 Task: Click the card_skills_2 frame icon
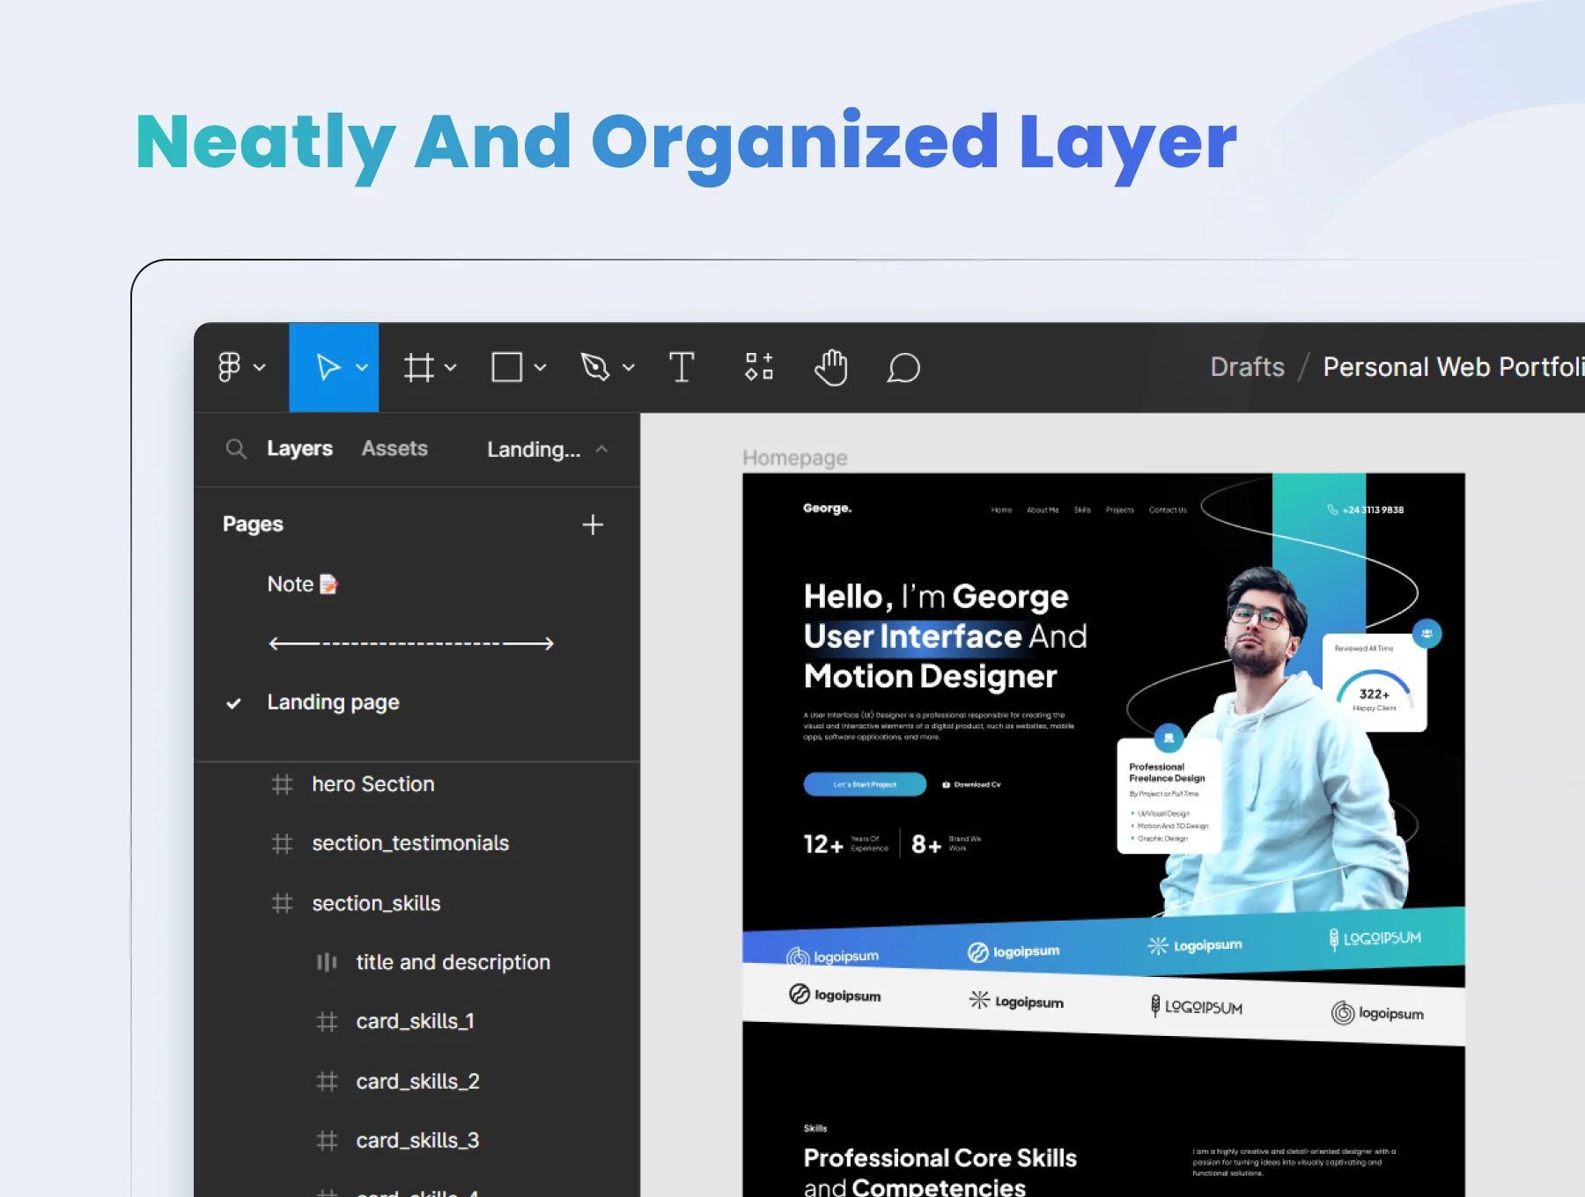(x=327, y=1082)
